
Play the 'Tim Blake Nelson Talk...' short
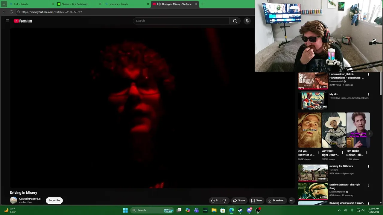point(358,130)
